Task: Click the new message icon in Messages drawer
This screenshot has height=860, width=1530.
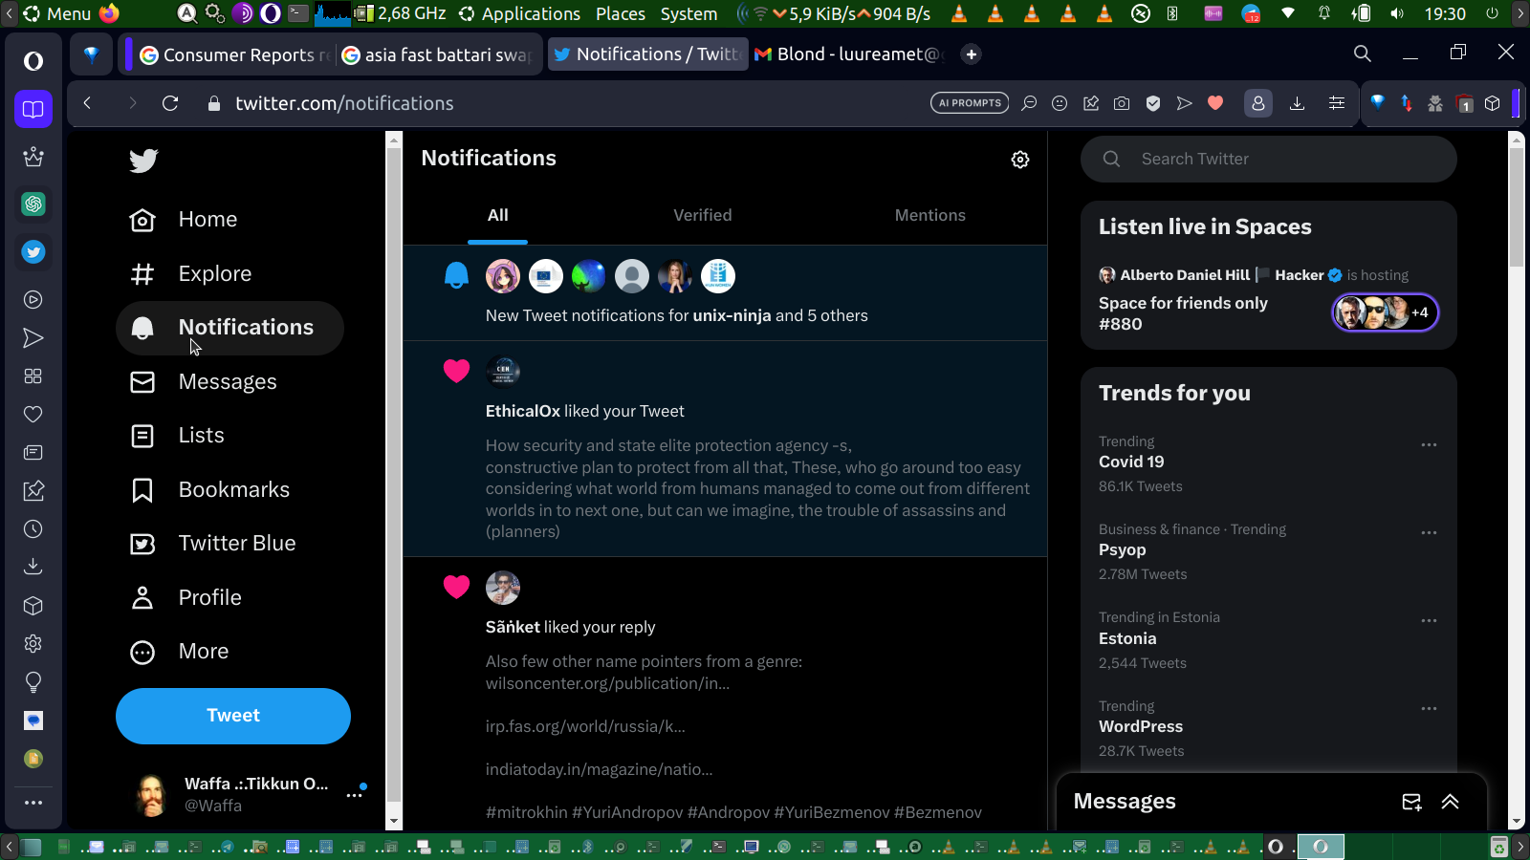Action: [x=1411, y=802]
